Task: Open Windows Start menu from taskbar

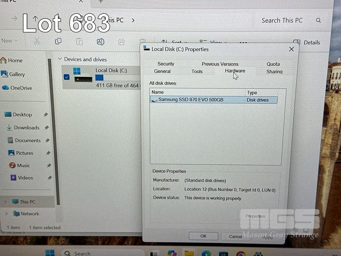Action: [x=50, y=253]
